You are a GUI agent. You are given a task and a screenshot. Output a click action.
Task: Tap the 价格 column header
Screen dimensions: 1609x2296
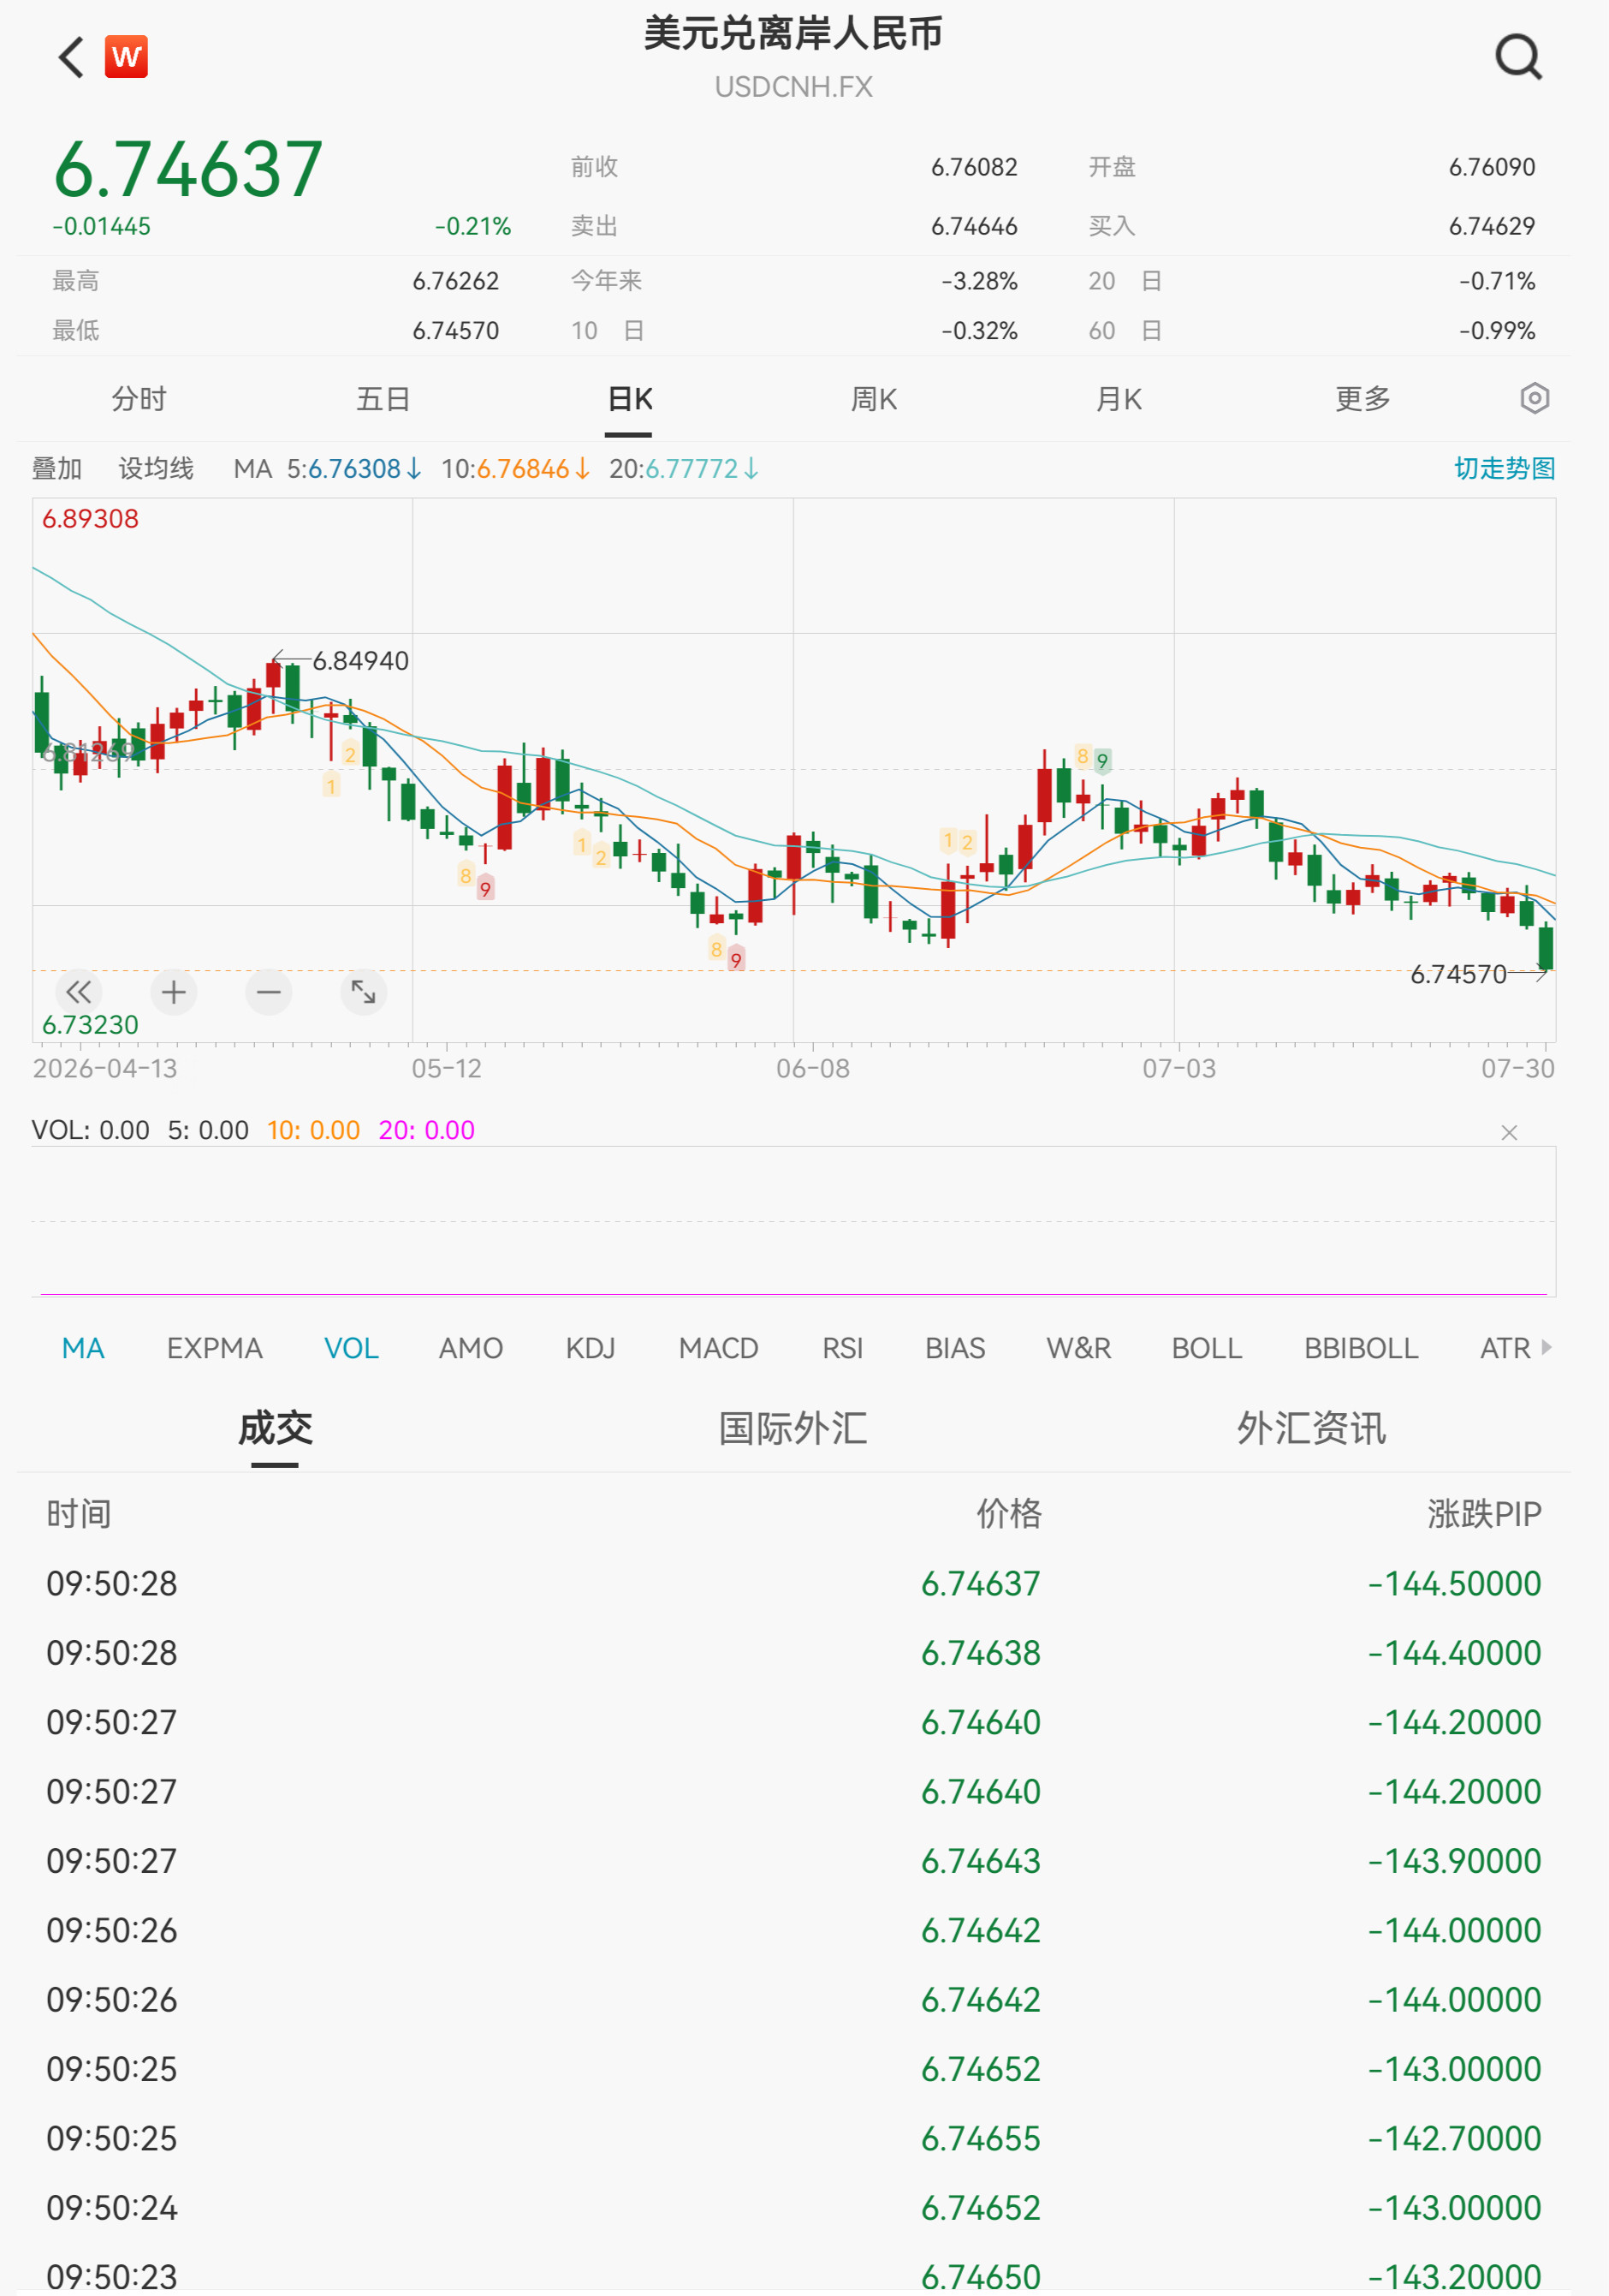tap(1008, 1513)
